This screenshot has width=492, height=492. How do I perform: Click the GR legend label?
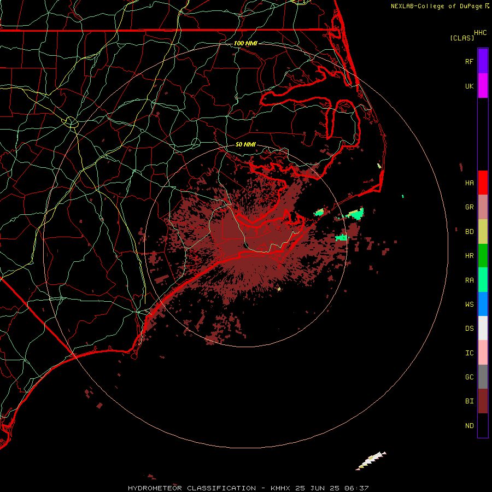click(x=469, y=207)
